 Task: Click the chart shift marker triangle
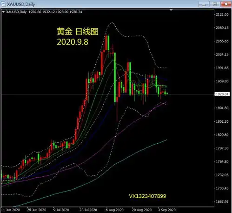pyautogui.click(x=171, y=10)
